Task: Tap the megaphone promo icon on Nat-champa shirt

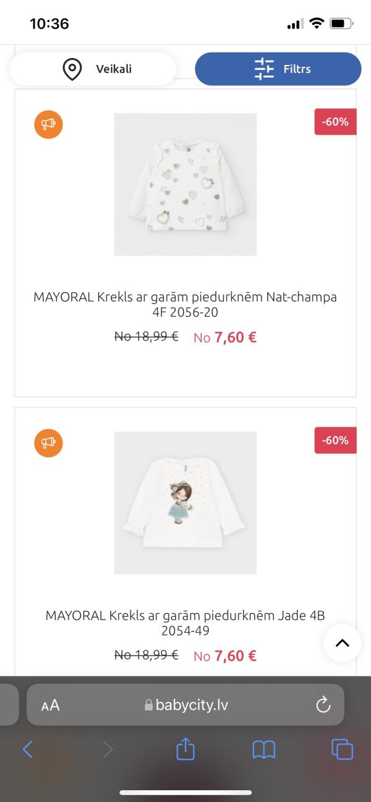Action: coord(48,124)
